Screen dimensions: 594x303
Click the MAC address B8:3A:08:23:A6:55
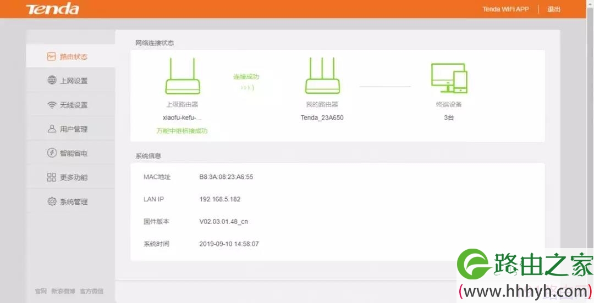coord(226,177)
